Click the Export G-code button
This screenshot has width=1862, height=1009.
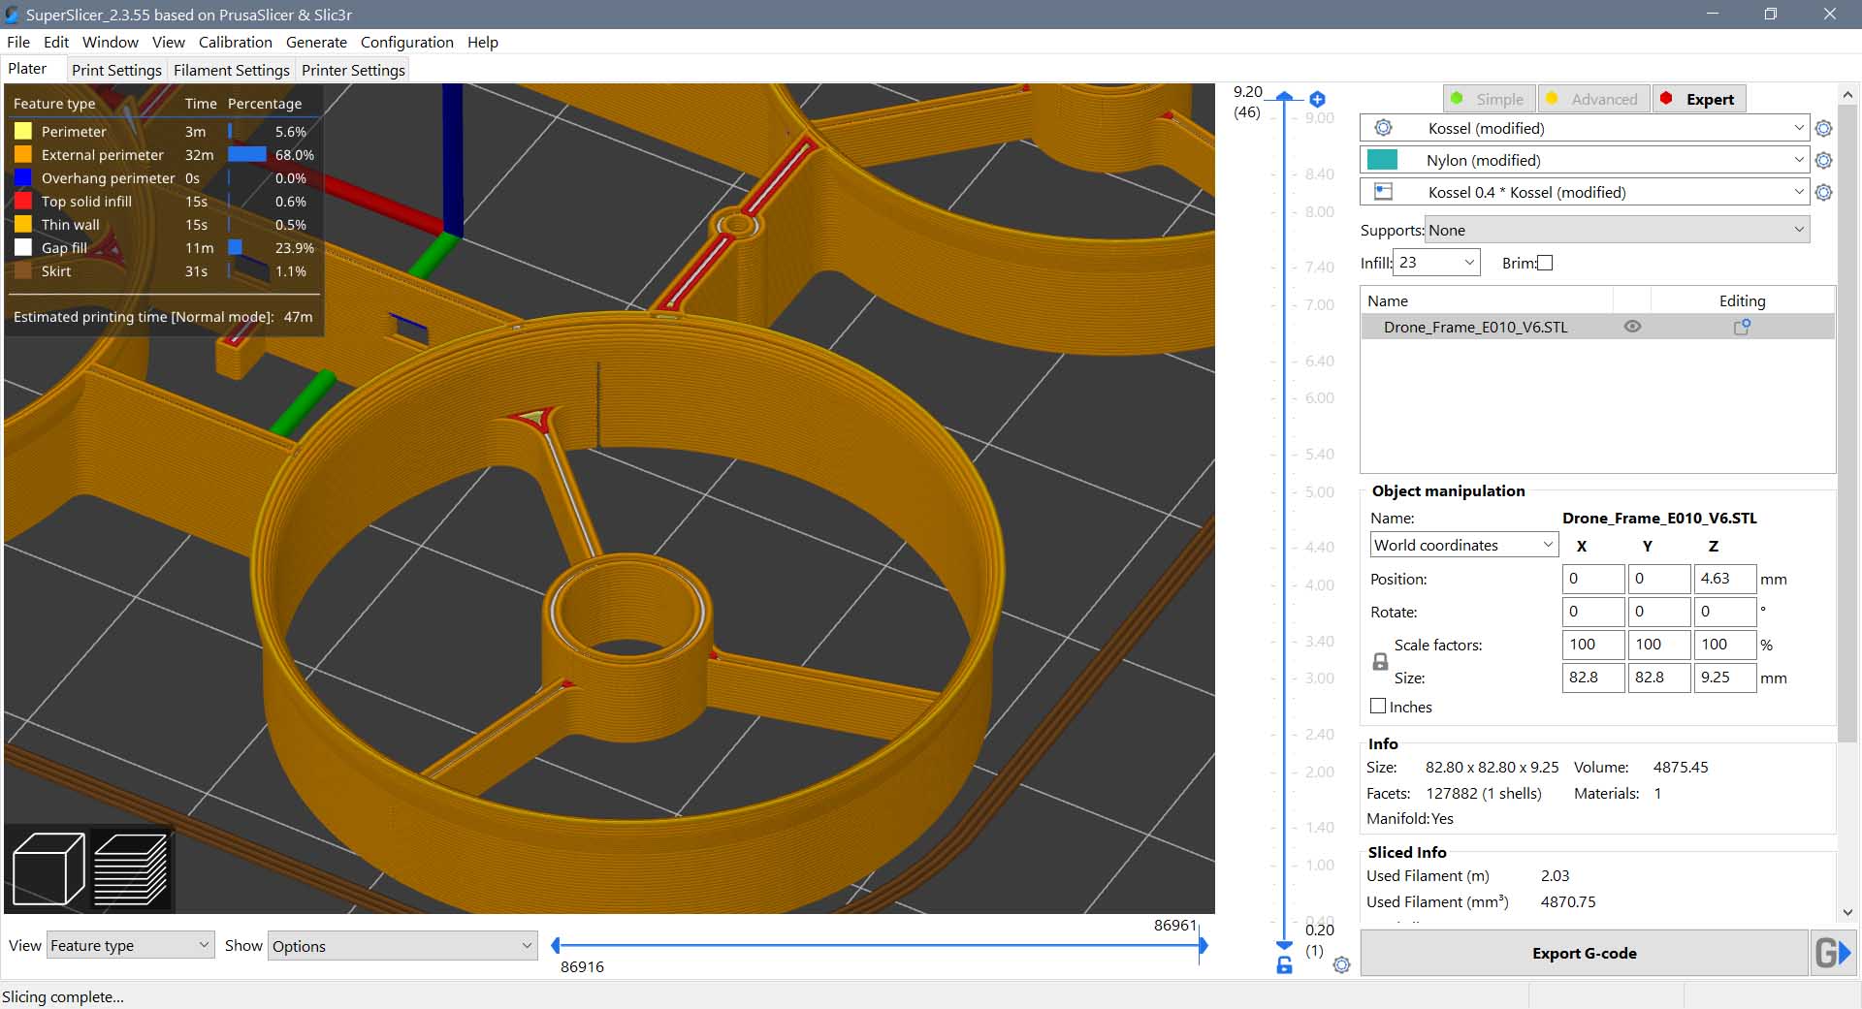pos(1584,954)
